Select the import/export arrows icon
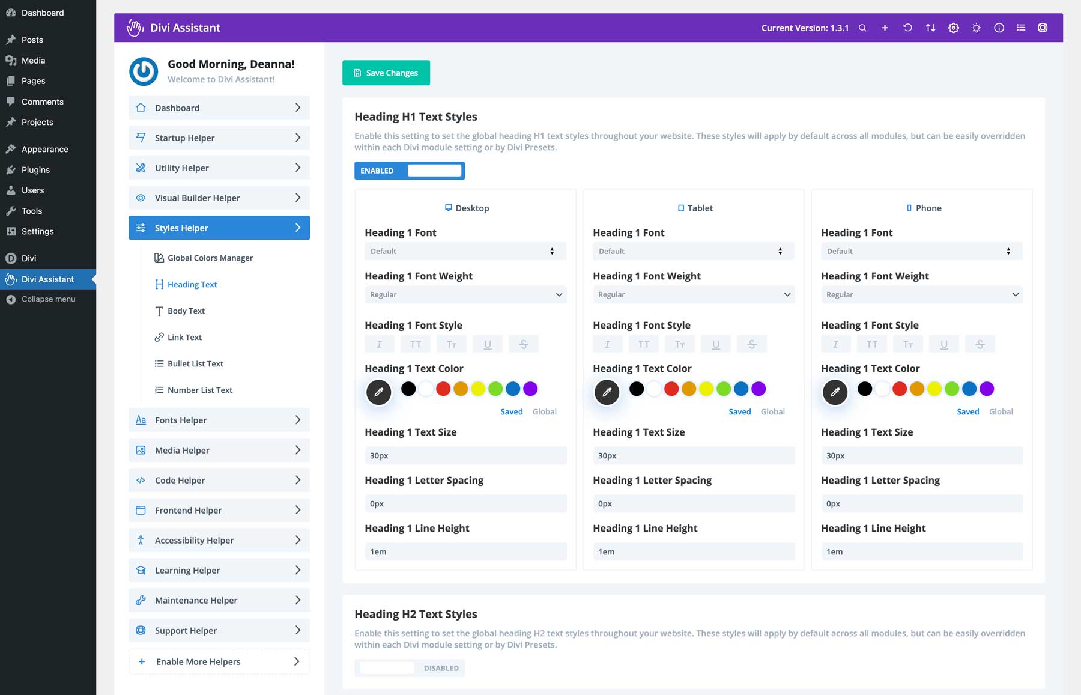 [x=930, y=28]
